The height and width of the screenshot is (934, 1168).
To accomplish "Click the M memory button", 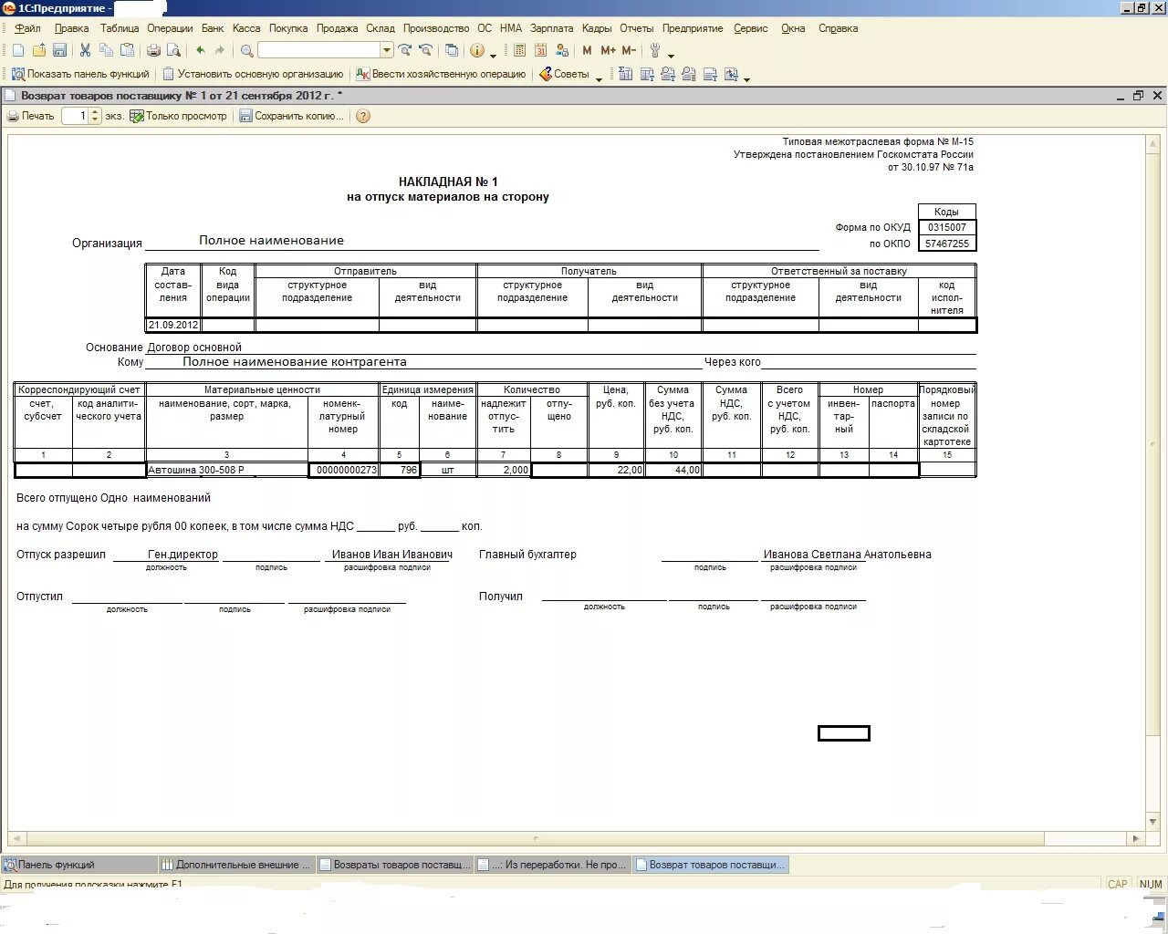I will [587, 51].
